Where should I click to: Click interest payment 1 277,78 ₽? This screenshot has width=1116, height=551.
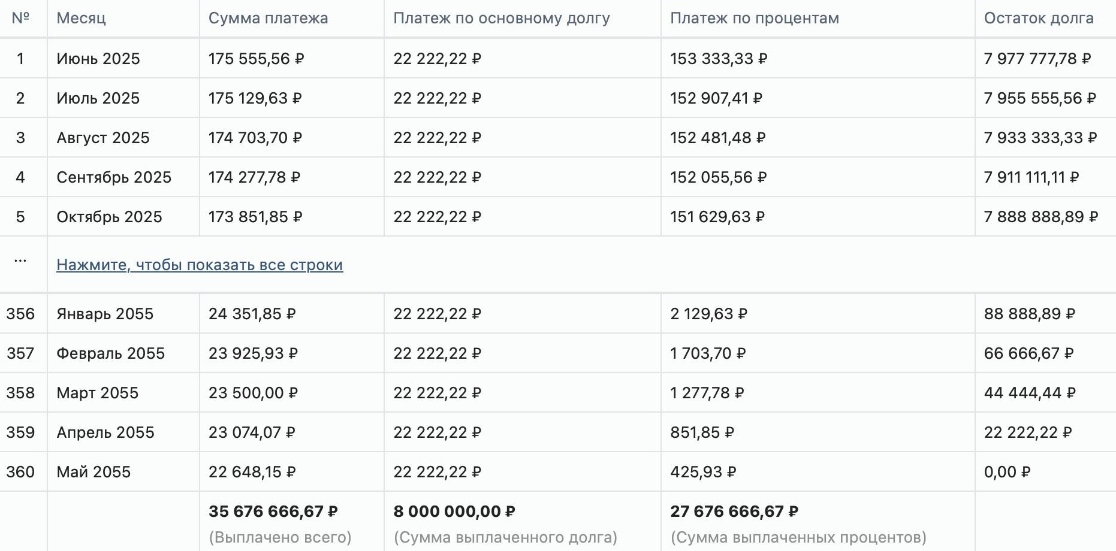tap(707, 393)
